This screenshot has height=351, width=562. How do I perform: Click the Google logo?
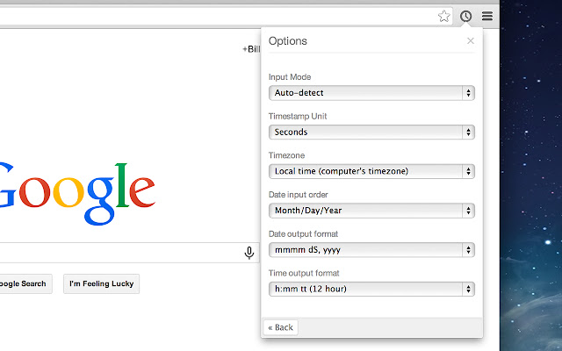point(75,195)
